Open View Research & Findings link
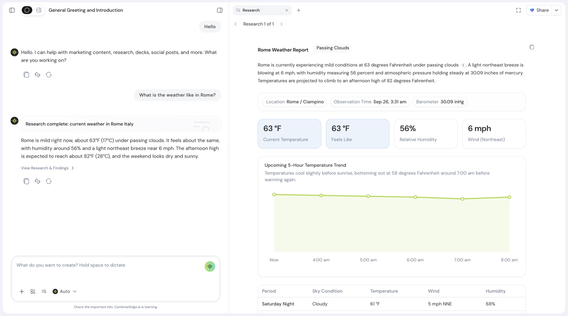 pyautogui.click(x=47, y=168)
